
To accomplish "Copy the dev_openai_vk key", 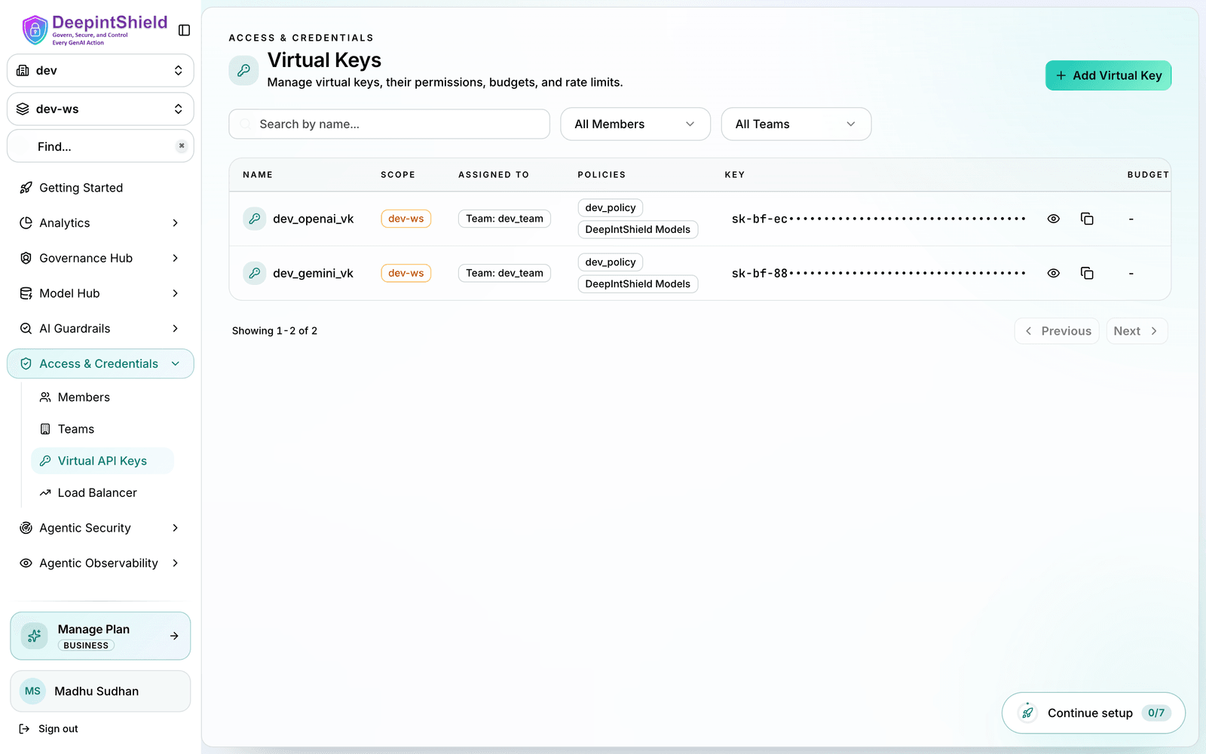I will pyautogui.click(x=1087, y=219).
